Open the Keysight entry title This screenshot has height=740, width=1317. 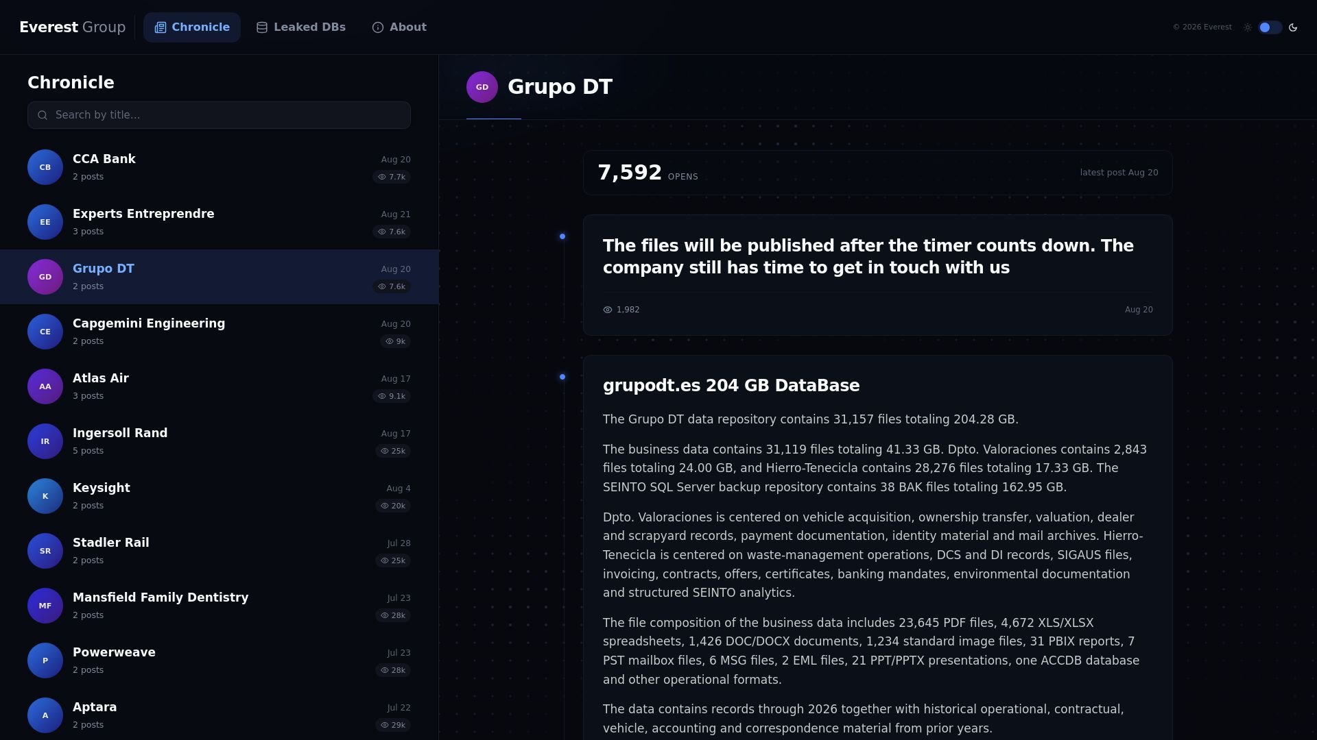(x=102, y=488)
